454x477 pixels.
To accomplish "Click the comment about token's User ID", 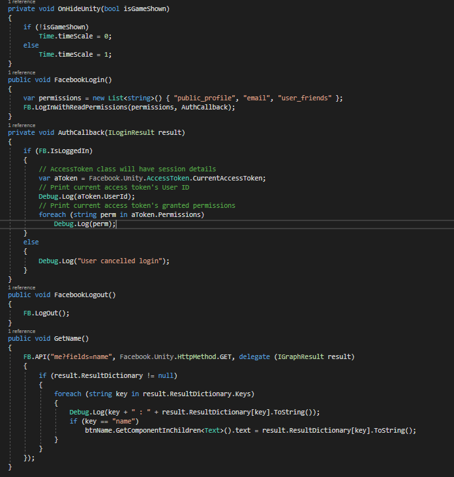I will (x=114, y=188).
